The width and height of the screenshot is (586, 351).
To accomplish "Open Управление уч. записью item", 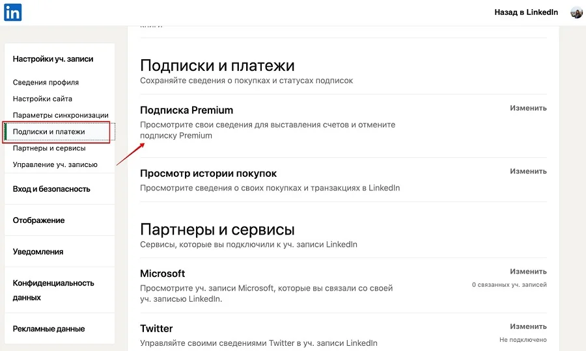I will coord(55,164).
